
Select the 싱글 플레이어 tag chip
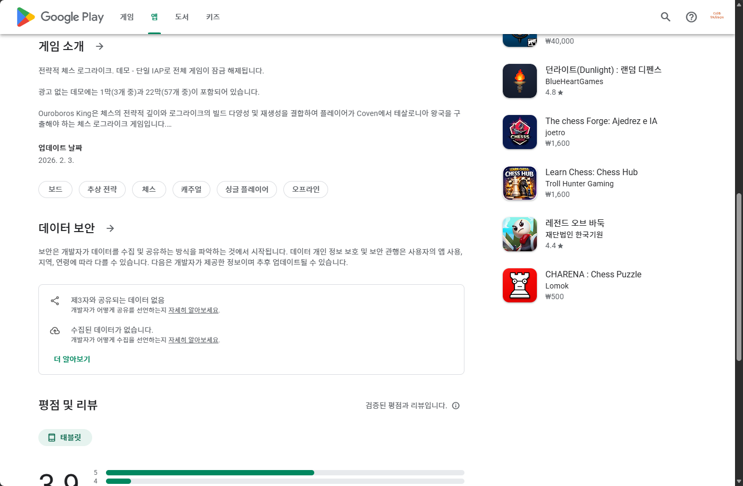pos(247,190)
